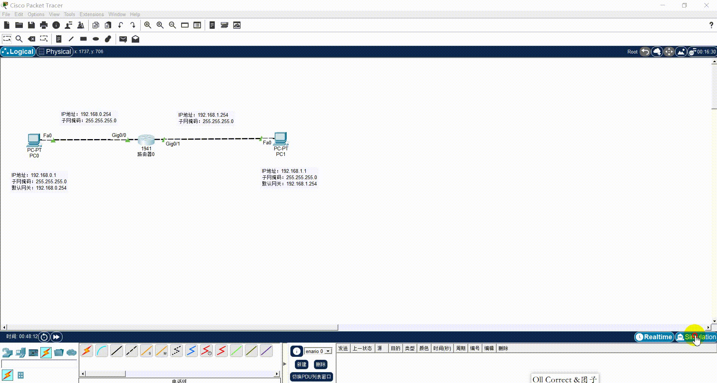Select the automatic connection lightning cable

pyautogui.click(x=87, y=351)
